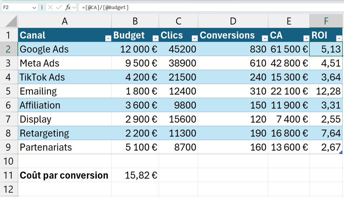The image size is (344, 197).
Task: Select the 12 000 € budget cell
Action: [x=135, y=49]
